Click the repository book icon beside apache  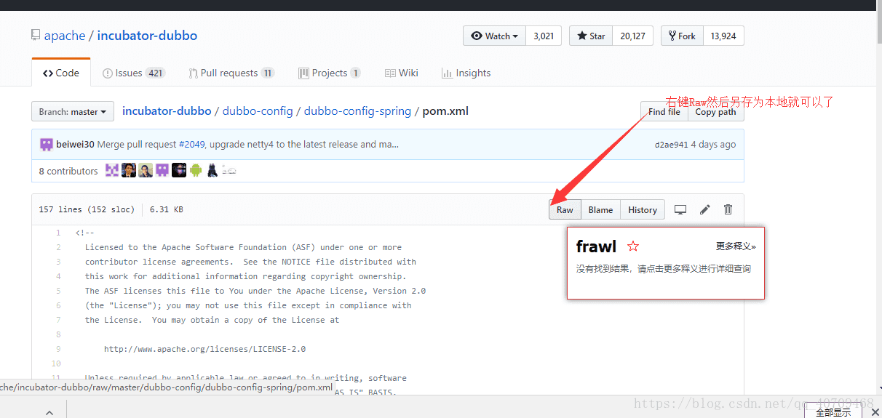click(35, 35)
